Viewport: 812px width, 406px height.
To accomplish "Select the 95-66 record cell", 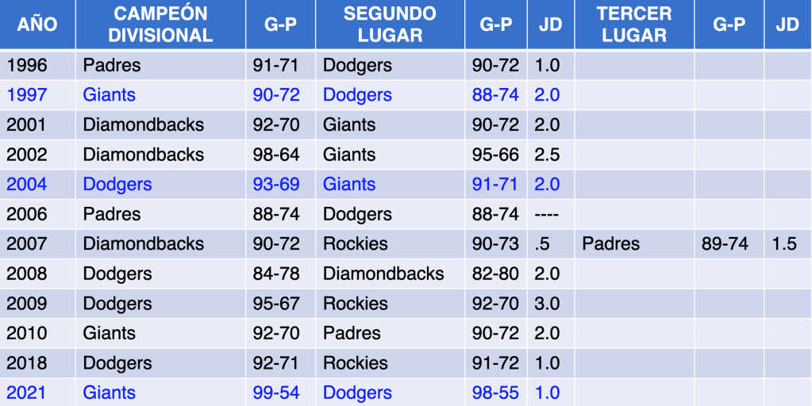I will pos(495,155).
